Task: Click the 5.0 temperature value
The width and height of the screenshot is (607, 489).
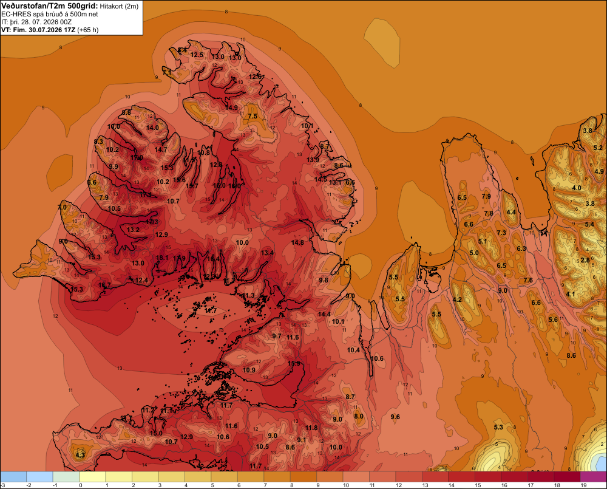Action: pos(474,253)
